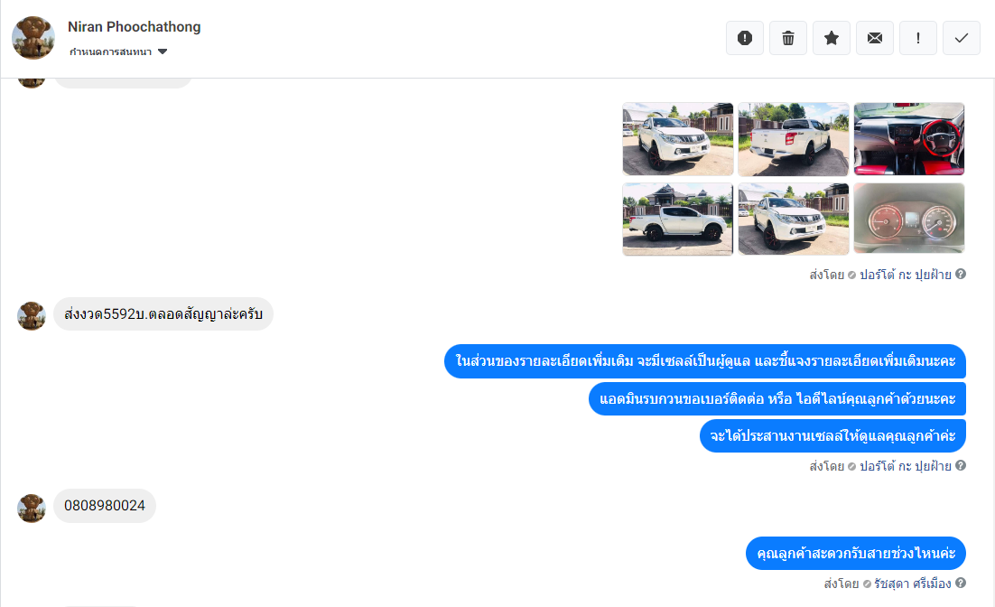Flag conversation with the plain exclamation mark icon
The image size is (995, 607).
tap(917, 38)
